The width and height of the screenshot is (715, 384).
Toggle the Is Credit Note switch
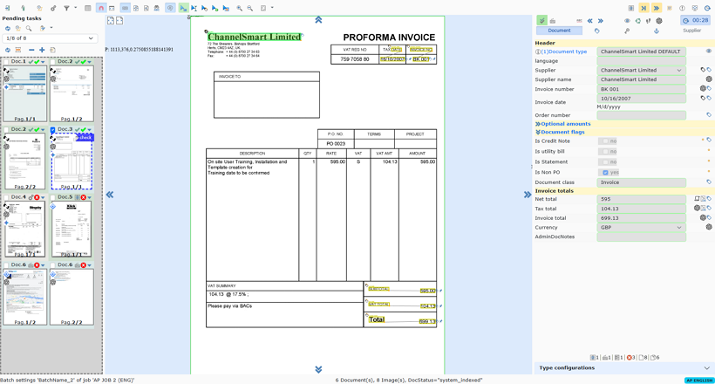(x=608, y=141)
